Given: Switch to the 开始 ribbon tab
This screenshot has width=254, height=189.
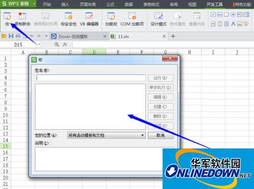Looking at the screenshot, I should click(47, 4).
